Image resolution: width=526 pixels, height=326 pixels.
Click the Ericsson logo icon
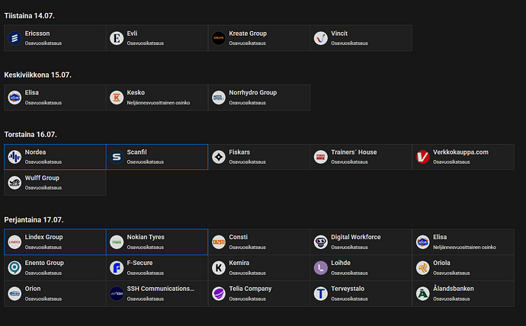pos(14,38)
